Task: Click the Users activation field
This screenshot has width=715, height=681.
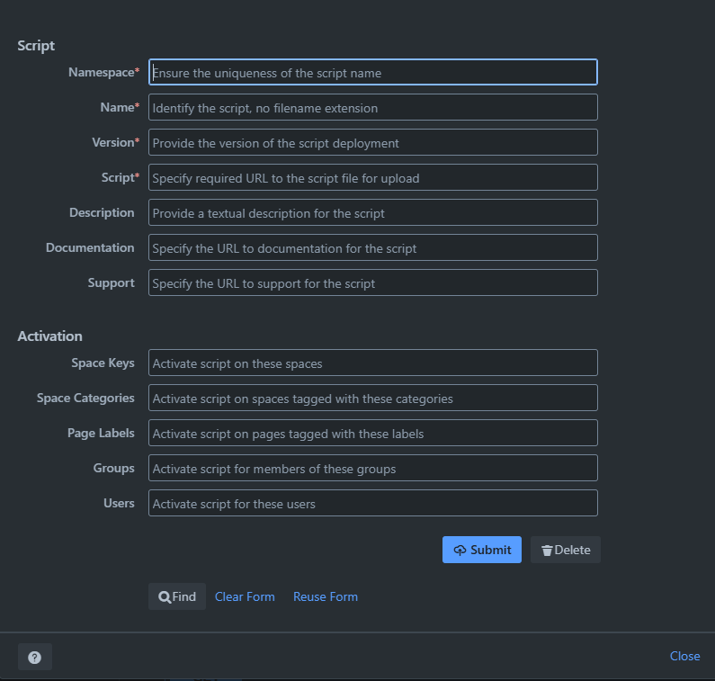Action: pos(372,504)
